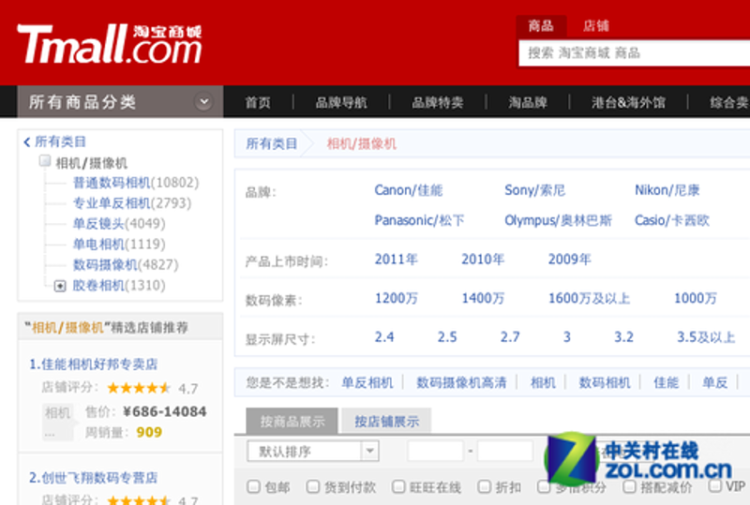
Task: Focus the 搜索 淘宝商城 商品 search field
Action: [x=635, y=53]
